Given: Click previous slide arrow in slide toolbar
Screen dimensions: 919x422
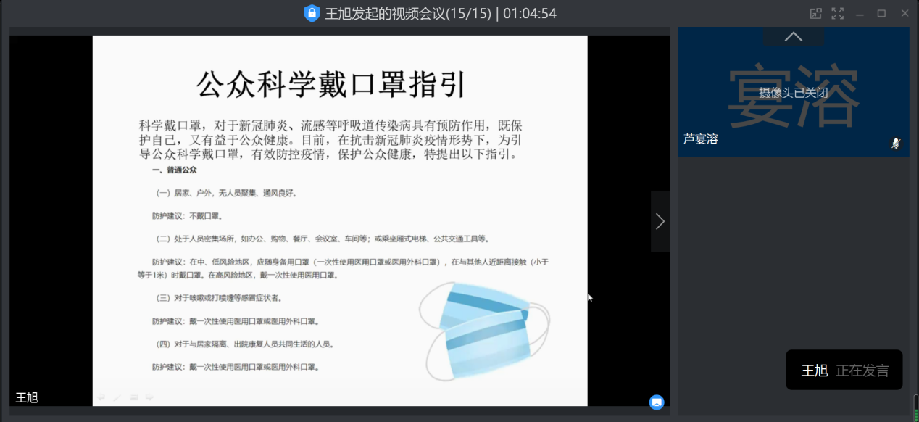Looking at the screenshot, I should click(x=101, y=397).
